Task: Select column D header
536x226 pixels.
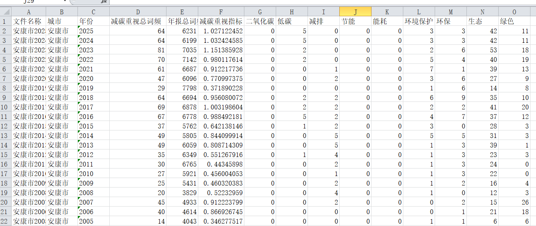Action: (137, 12)
